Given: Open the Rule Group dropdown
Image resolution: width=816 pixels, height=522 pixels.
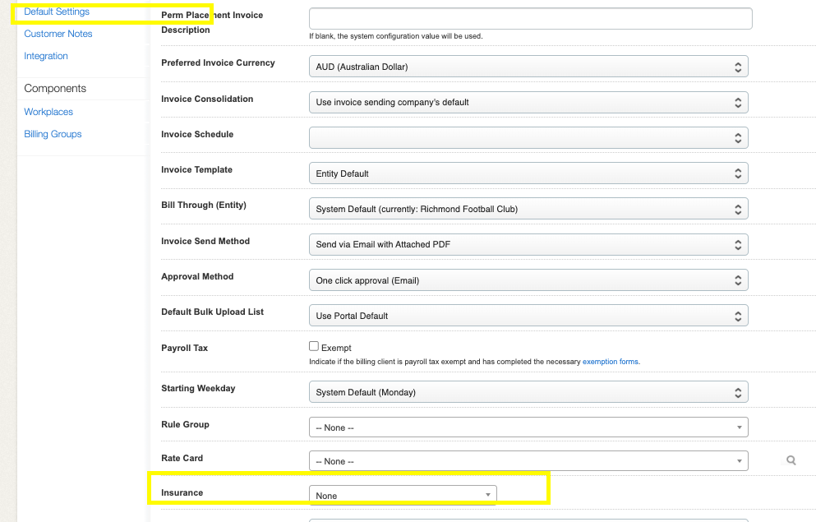Looking at the screenshot, I should click(x=528, y=427).
